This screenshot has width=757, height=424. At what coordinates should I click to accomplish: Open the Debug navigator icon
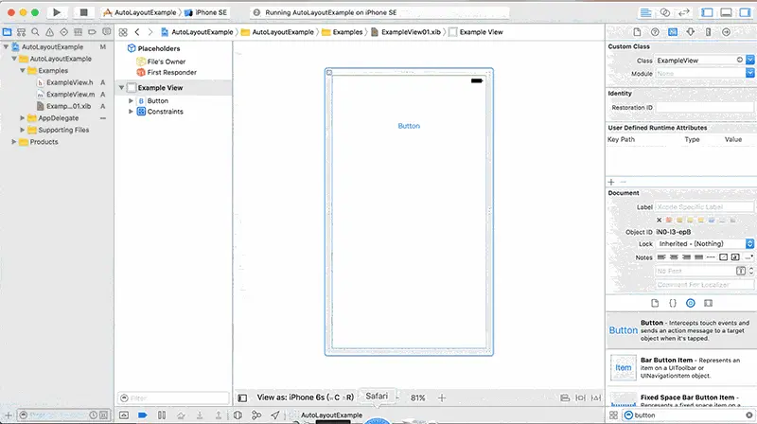pos(78,32)
